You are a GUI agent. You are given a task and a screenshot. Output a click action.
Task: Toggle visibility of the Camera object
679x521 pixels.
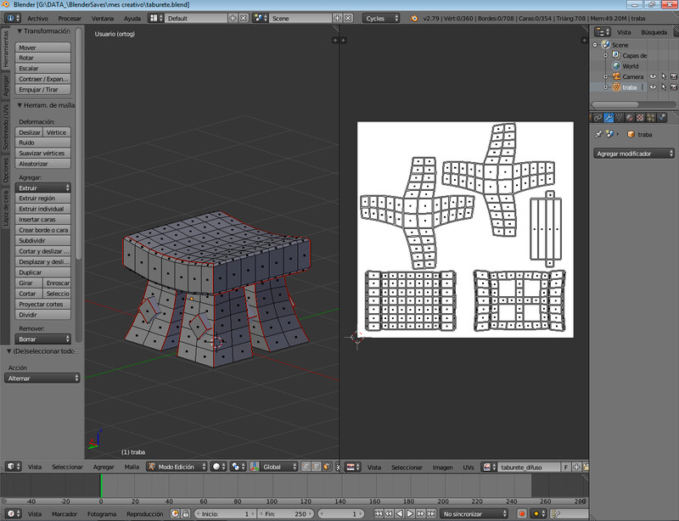tap(653, 76)
